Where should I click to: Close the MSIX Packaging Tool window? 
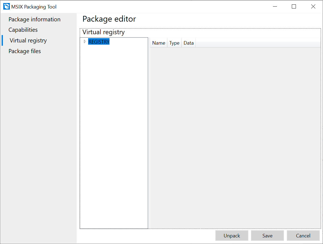[x=313, y=7]
